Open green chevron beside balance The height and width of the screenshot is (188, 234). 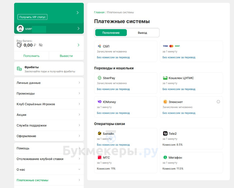tap(79, 45)
